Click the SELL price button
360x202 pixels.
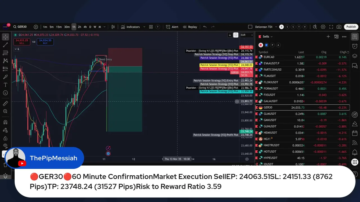click(x=22, y=42)
